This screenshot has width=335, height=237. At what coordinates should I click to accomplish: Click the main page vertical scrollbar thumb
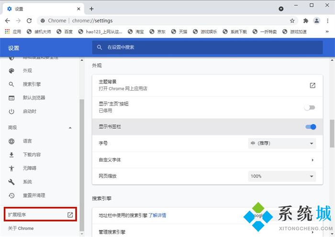pos(332,134)
